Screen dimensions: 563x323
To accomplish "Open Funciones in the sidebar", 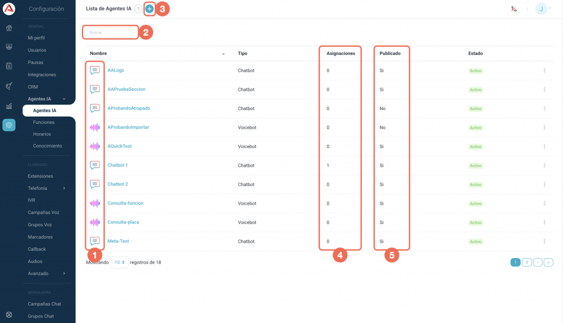I will point(44,122).
